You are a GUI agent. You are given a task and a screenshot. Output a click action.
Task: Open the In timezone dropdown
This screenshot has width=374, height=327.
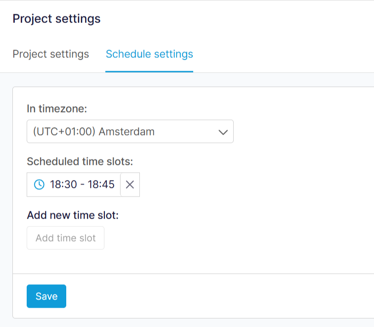(x=130, y=132)
